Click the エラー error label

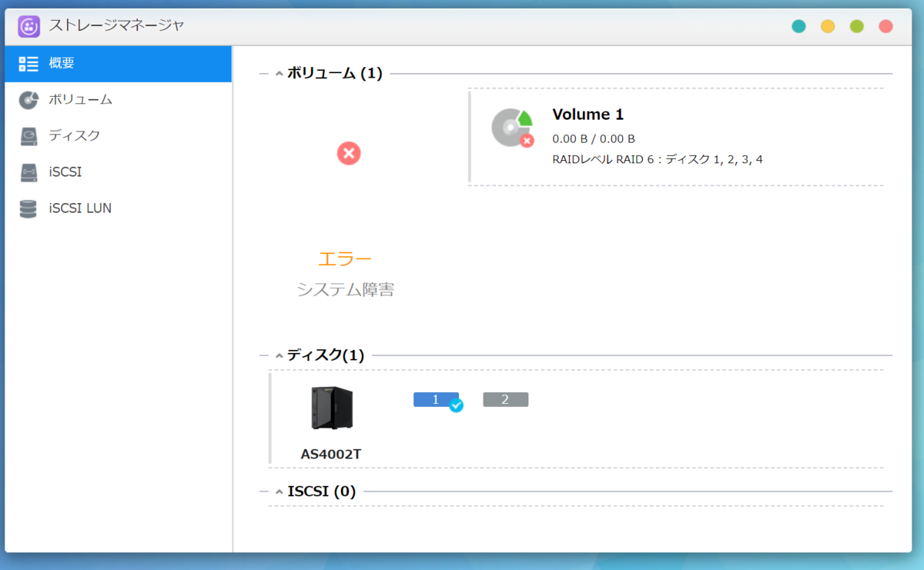click(x=346, y=258)
